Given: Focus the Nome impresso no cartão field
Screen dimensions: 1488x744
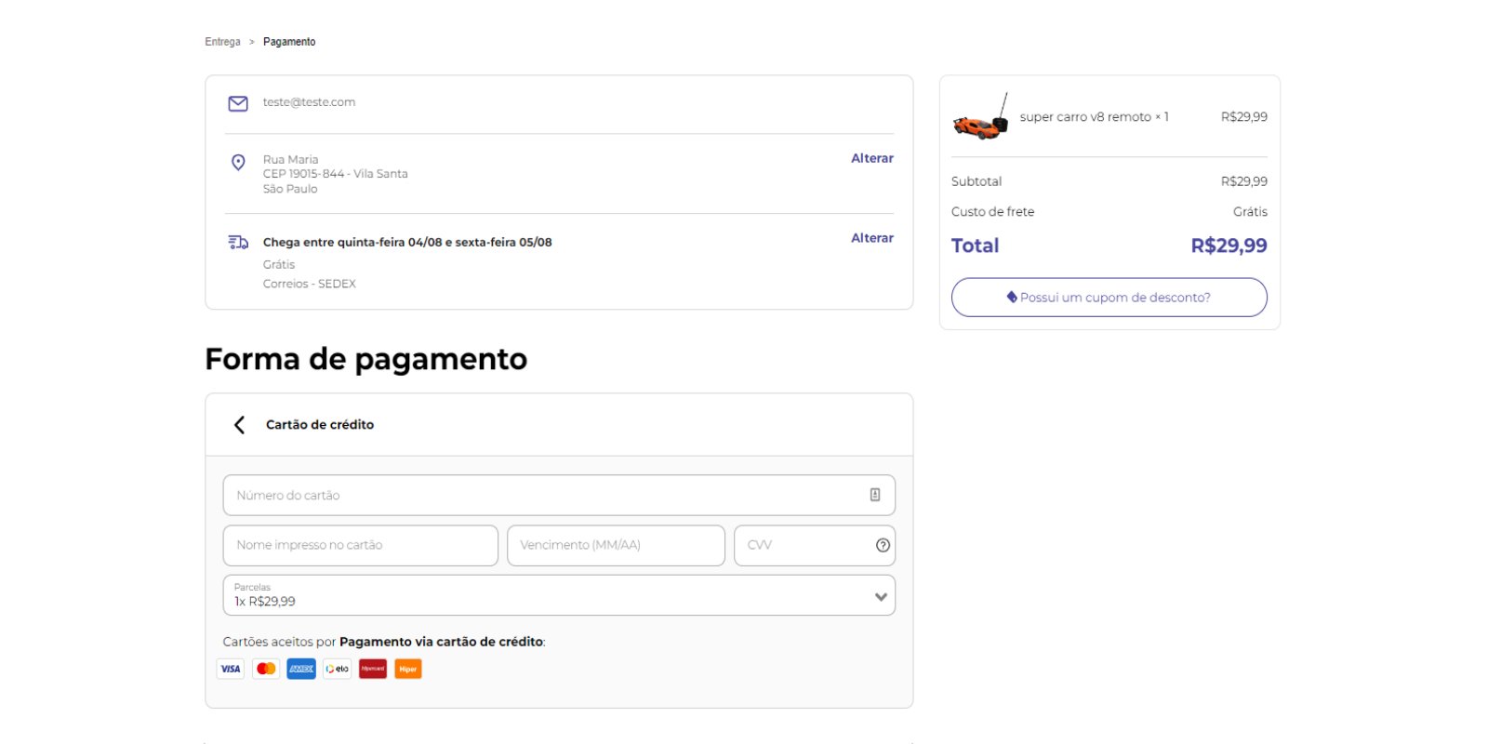Looking at the screenshot, I should 361,546.
